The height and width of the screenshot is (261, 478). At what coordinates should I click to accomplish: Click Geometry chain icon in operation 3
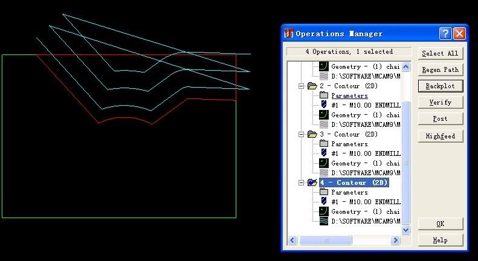coord(324,163)
